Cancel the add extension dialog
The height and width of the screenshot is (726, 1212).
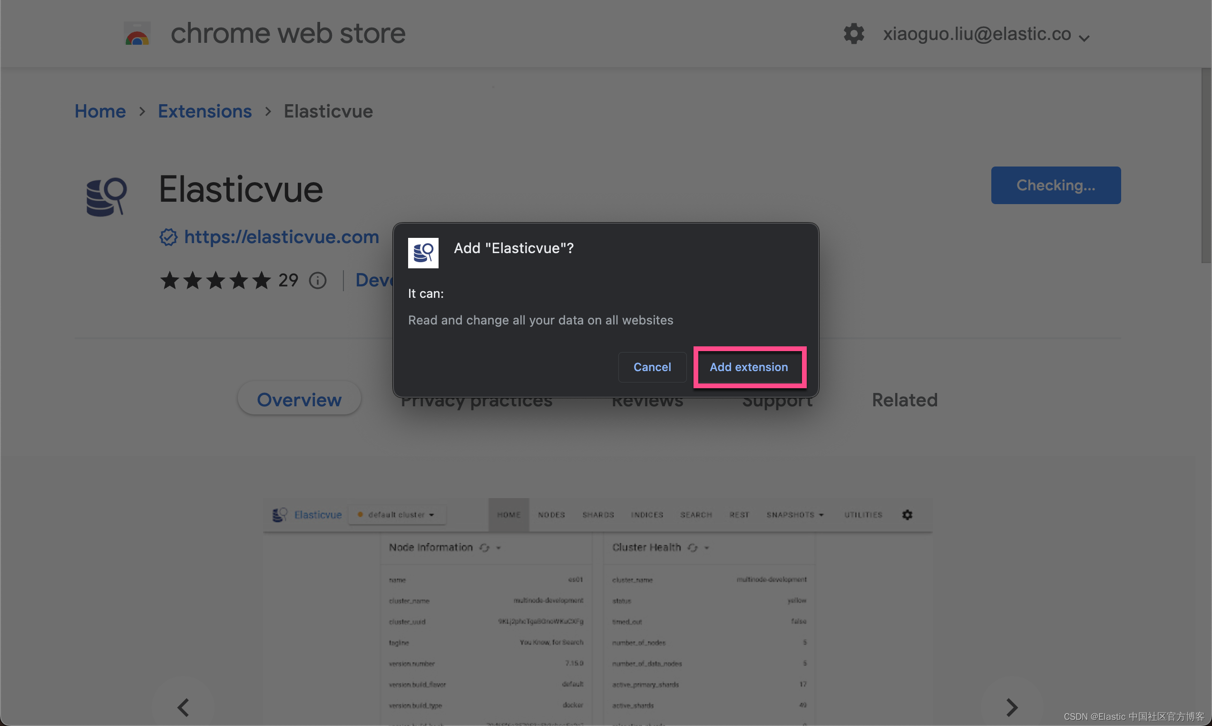click(x=652, y=367)
